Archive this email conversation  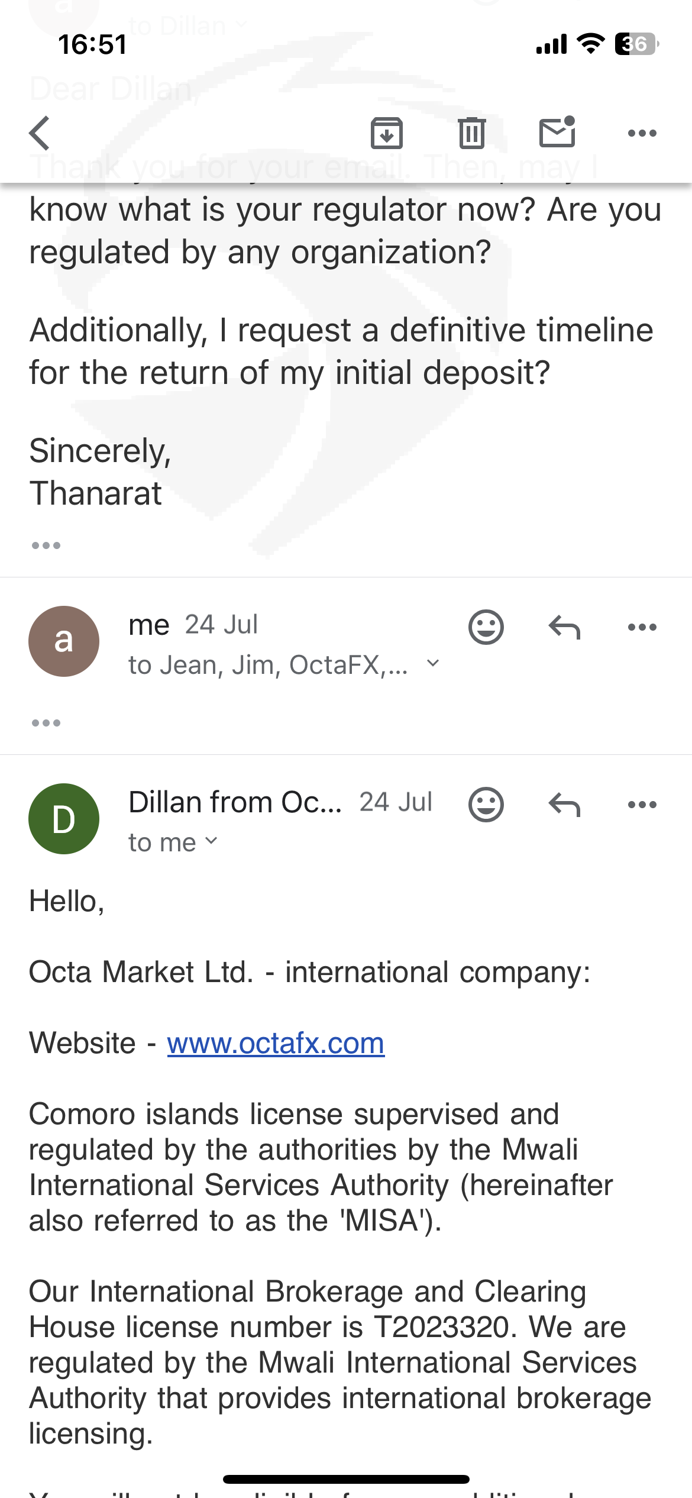[387, 133]
